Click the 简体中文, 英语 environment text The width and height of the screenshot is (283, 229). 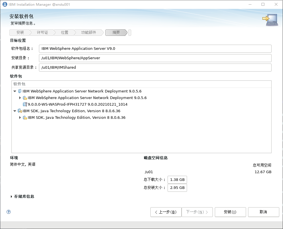[x=23, y=164]
